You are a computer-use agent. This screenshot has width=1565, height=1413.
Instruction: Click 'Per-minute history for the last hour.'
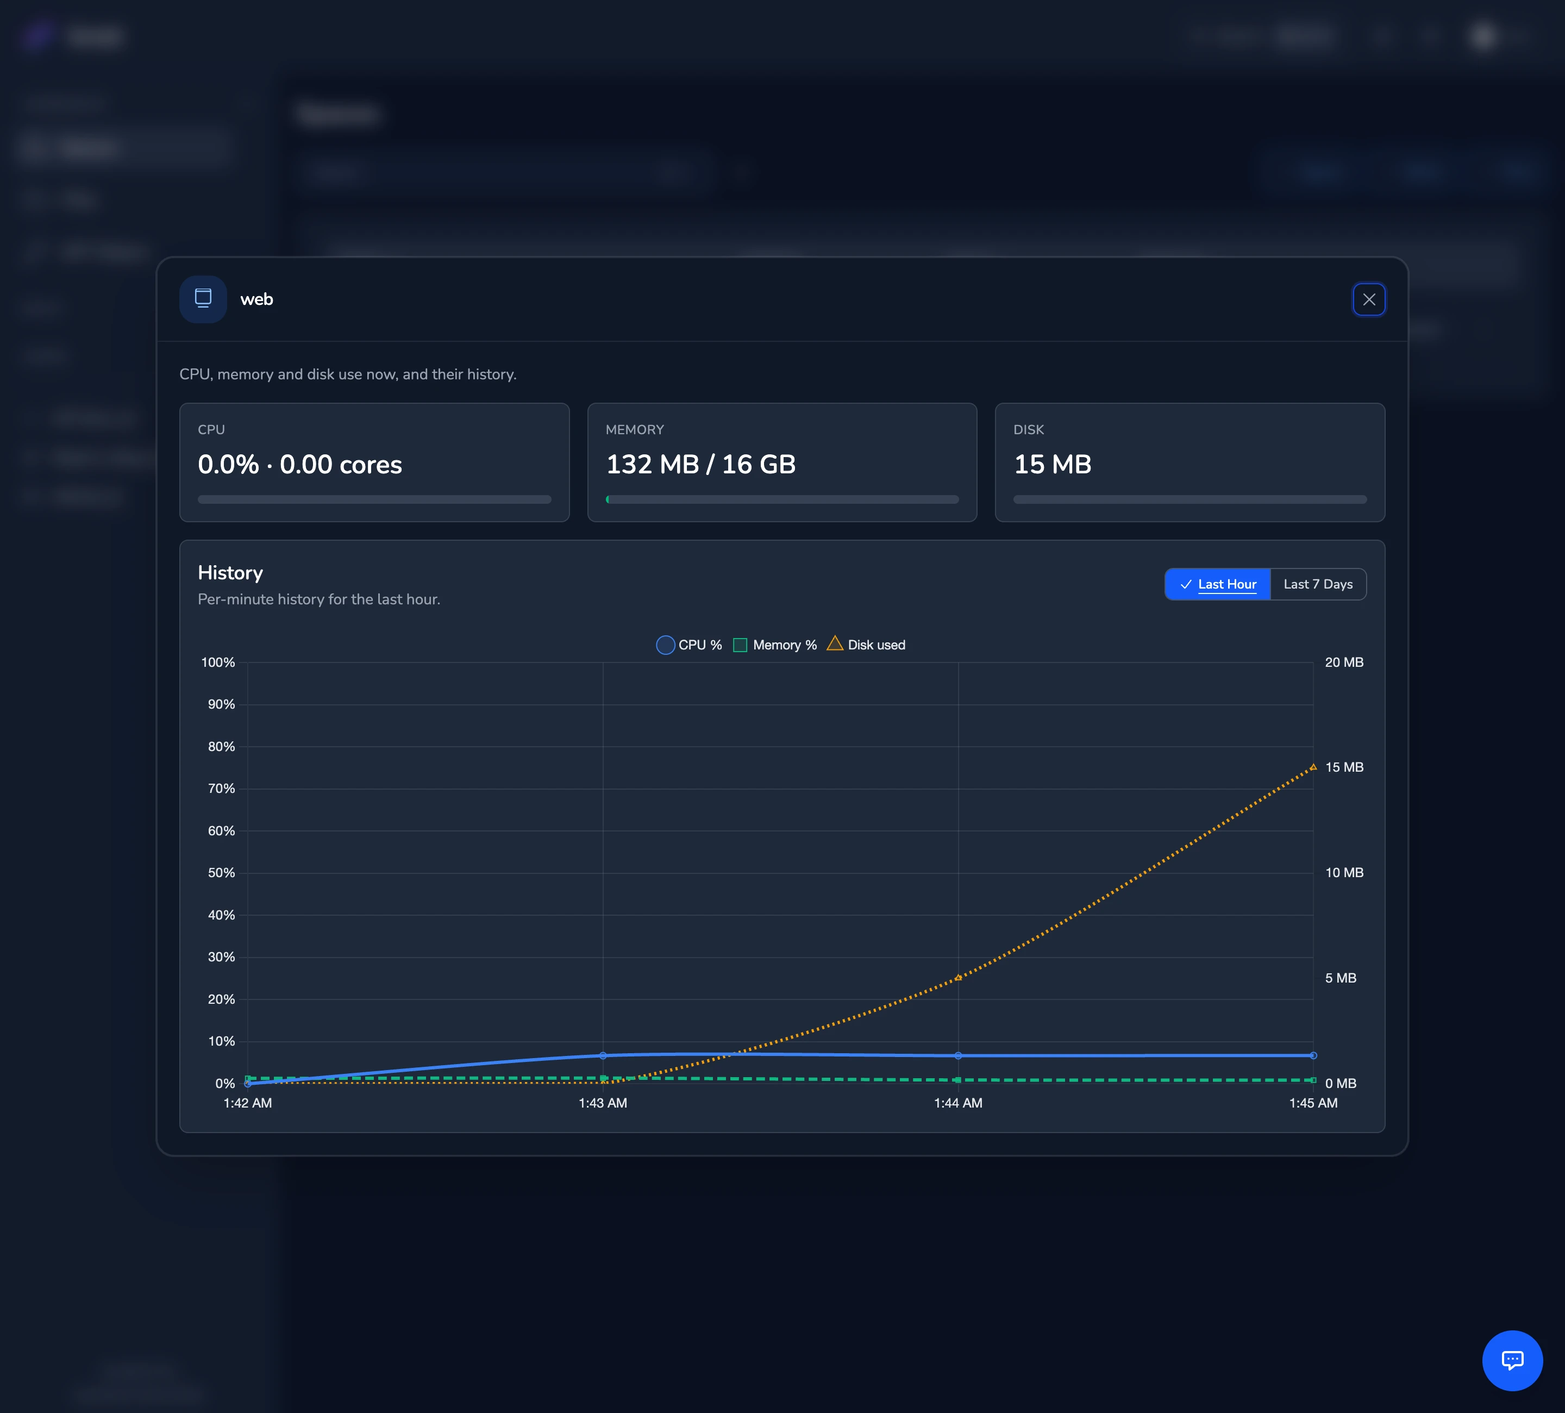tap(319, 599)
